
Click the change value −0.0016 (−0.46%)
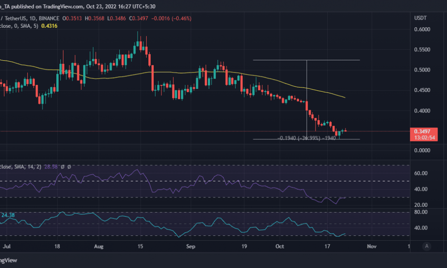click(171, 18)
